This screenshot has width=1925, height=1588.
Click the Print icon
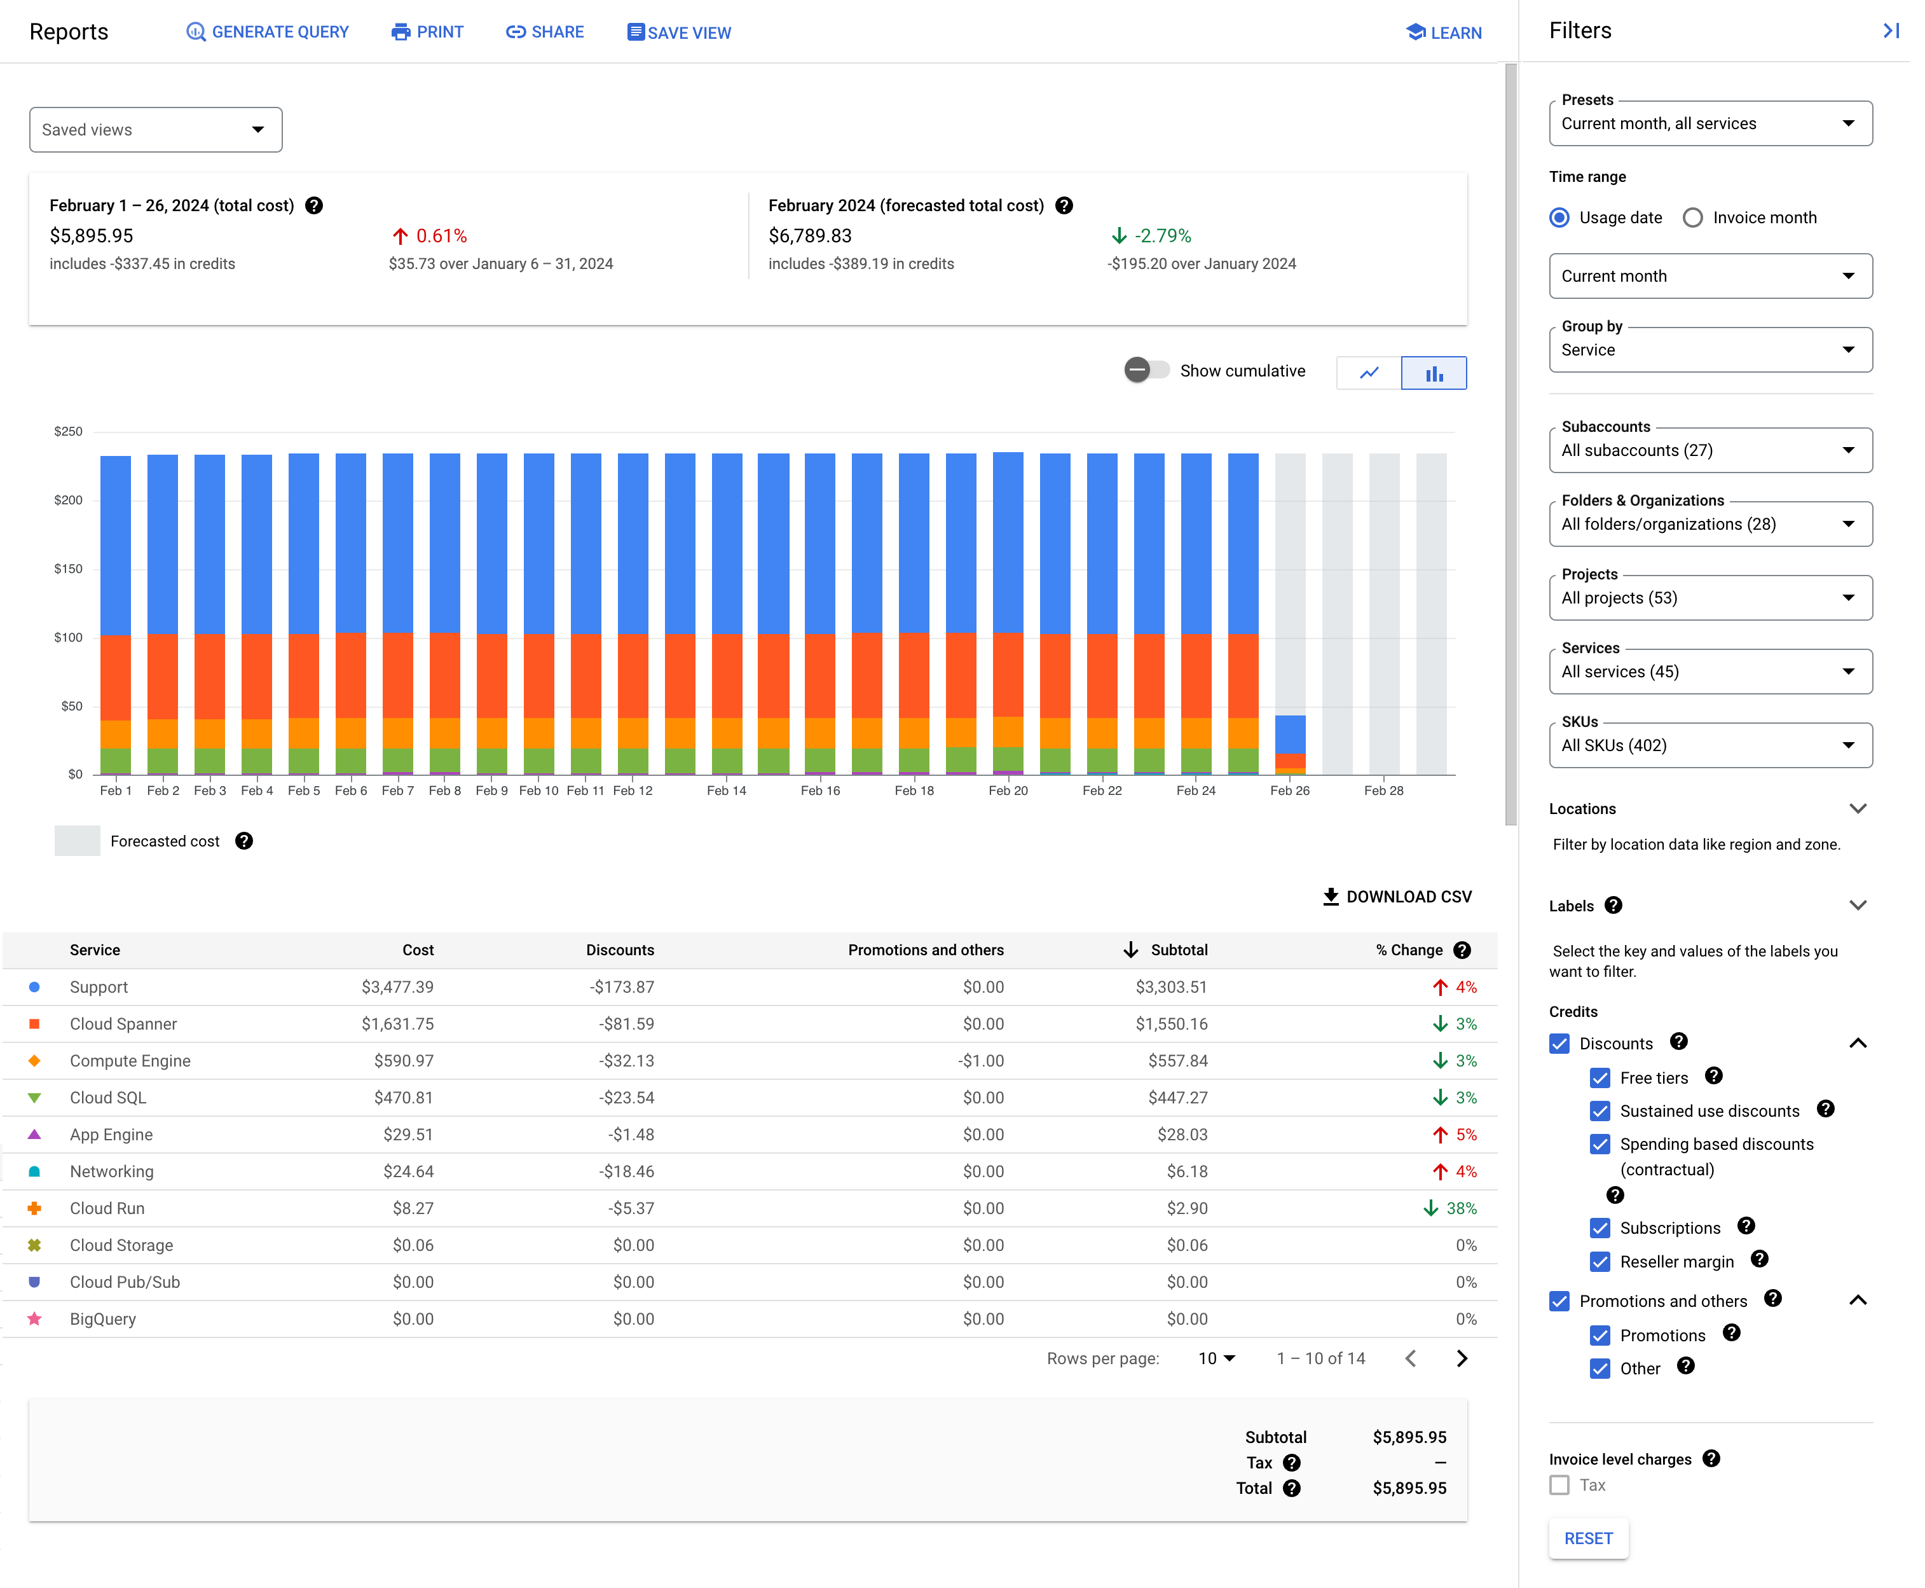(397, 32)
